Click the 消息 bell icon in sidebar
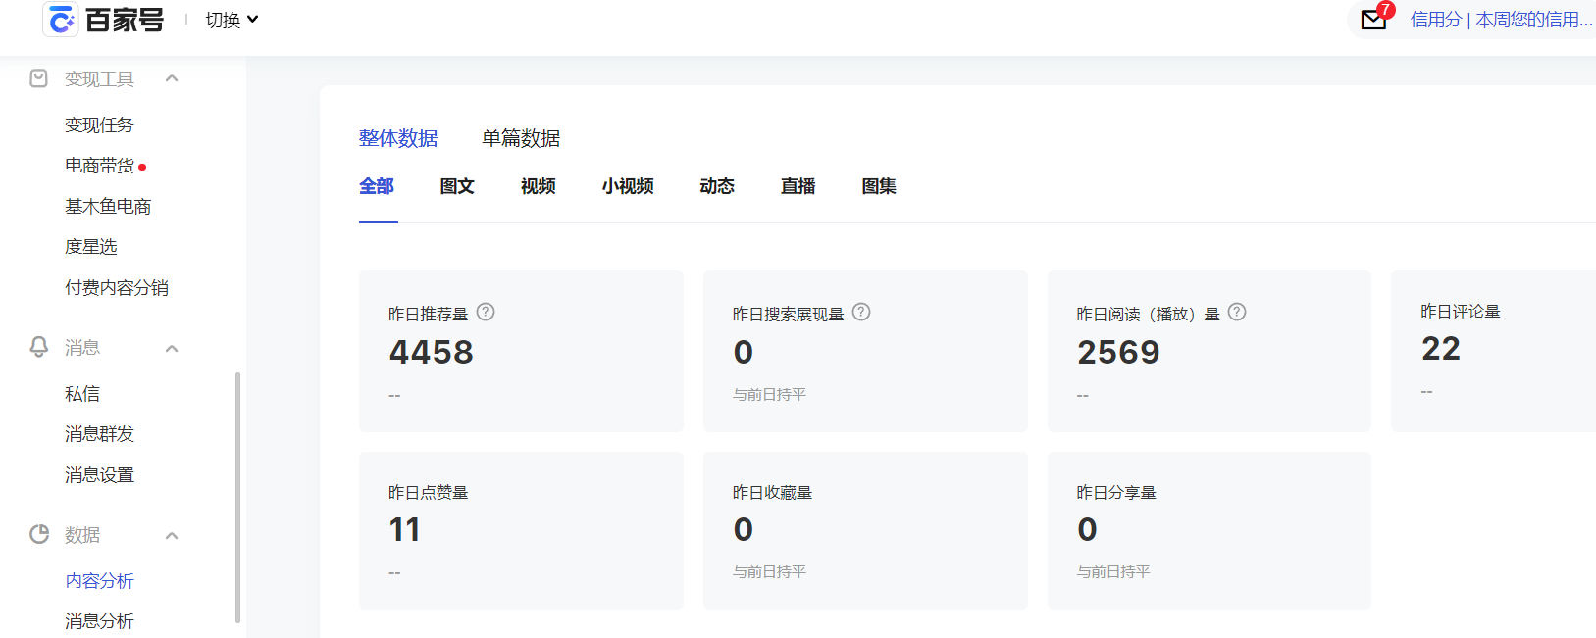The width and height of the screenshot is (1596, 638). click(39, 347)
